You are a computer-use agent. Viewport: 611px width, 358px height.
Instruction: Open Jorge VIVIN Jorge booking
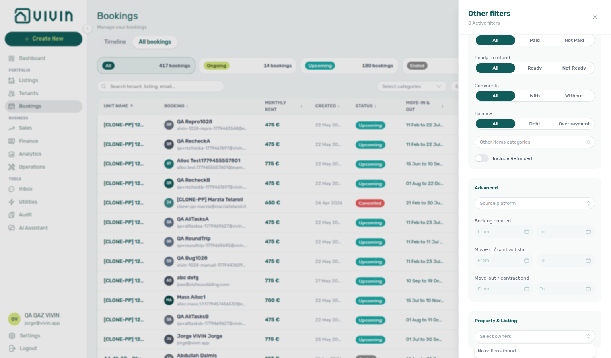[278, 339]
